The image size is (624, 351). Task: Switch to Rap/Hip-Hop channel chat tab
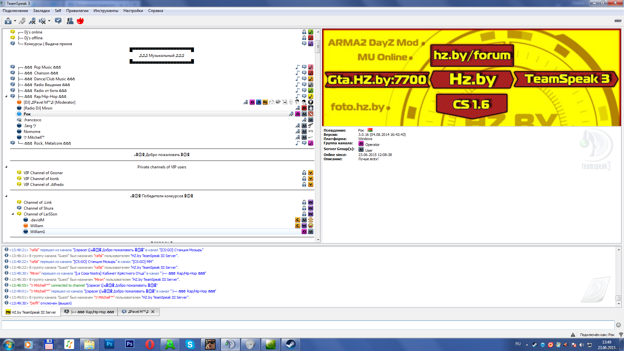tap(89, 312)
